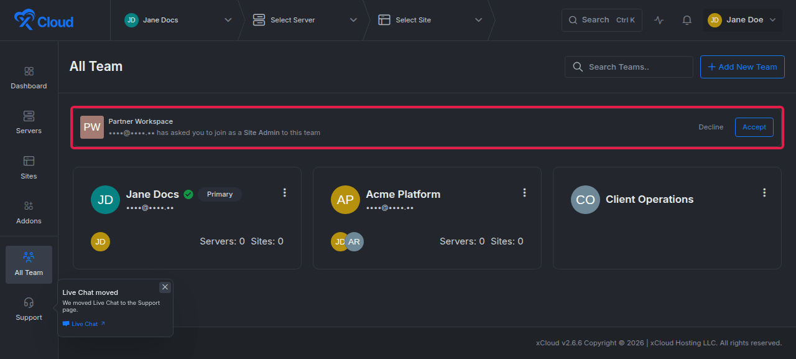
Task: Open the Select Site dropdown
Action: click(430, 20)
